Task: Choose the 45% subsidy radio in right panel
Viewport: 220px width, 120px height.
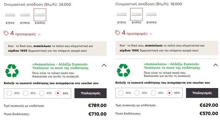Action: click(153, 93)
